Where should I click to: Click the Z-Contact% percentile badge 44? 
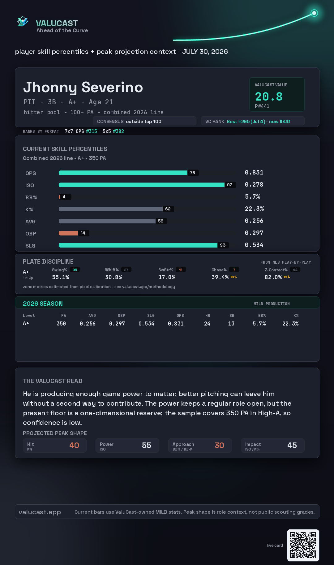point(295,270)
